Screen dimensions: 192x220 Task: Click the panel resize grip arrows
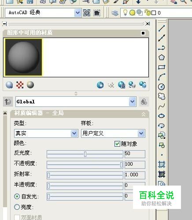pos(76,94)
